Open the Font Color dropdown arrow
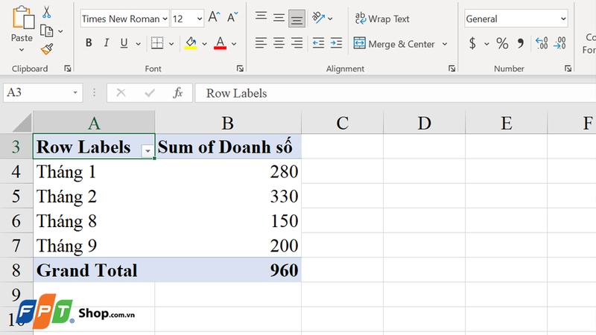The width and height of the screenshot is (596, 335). click(234, 44)
